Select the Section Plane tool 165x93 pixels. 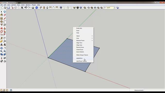point(5,61)
